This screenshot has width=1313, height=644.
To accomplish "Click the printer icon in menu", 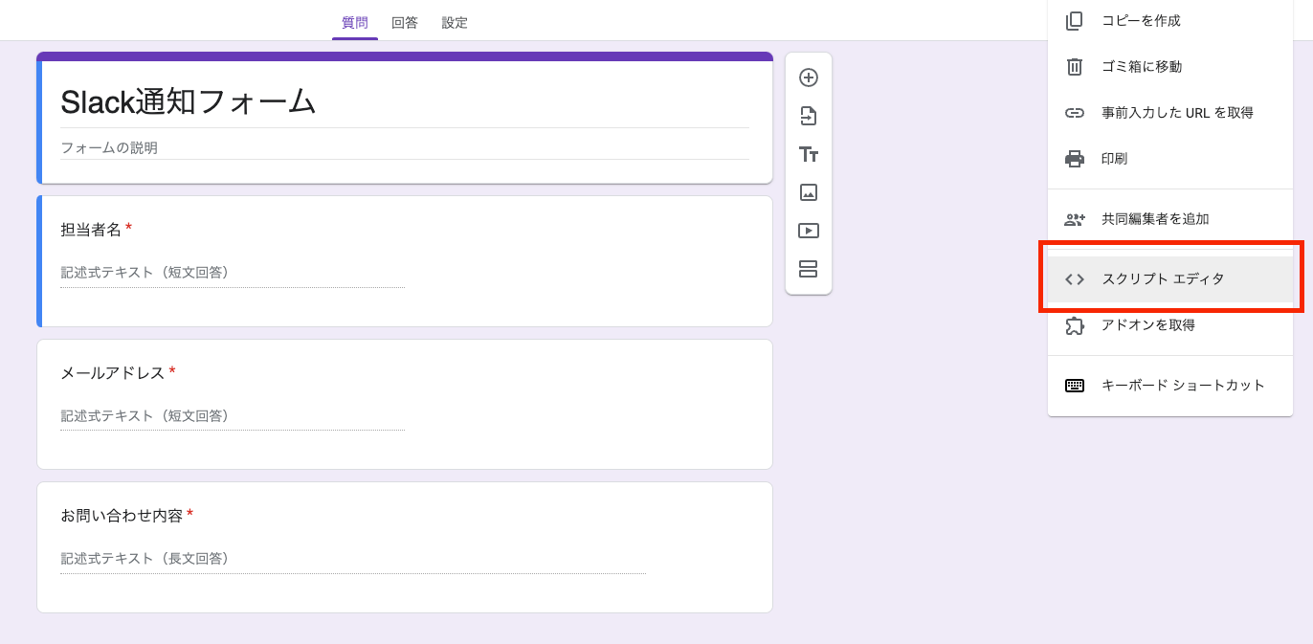I will click(x=1075, y=158).
